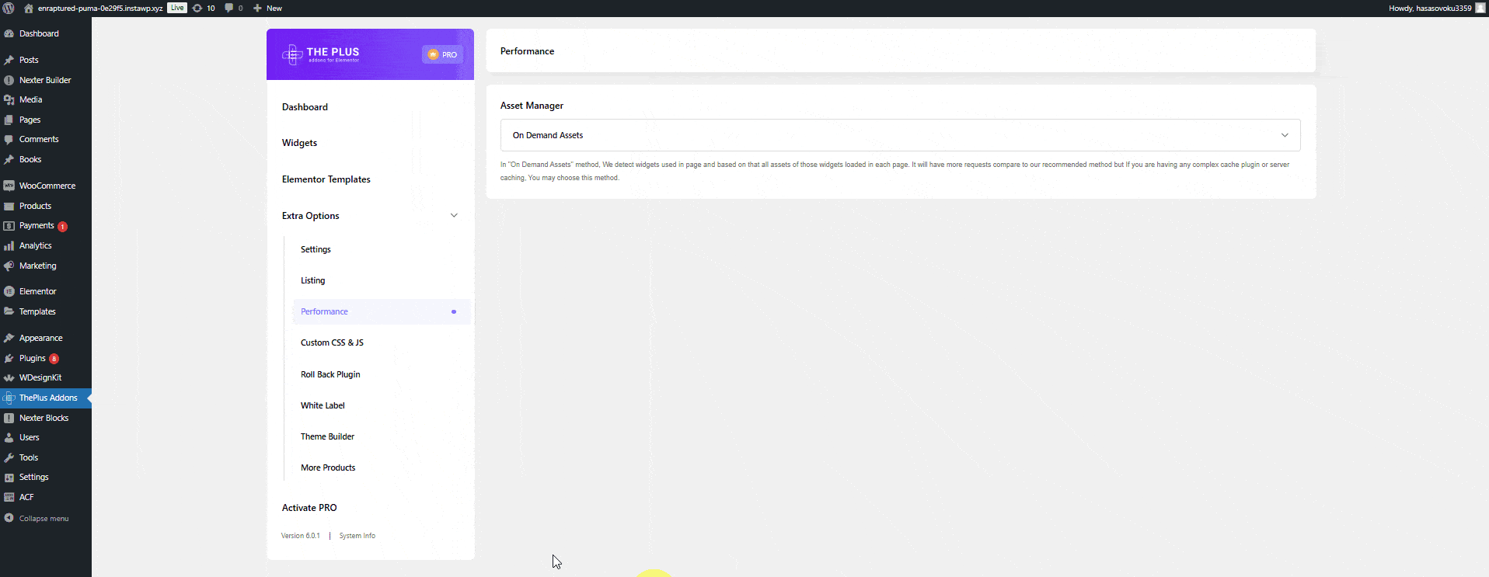Click the Marketing megaphone icon

(x=9, y=266)
